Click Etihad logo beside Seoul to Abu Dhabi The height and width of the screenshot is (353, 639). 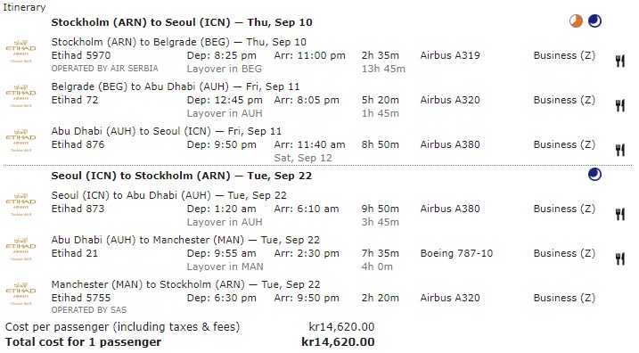pos(20,205)
